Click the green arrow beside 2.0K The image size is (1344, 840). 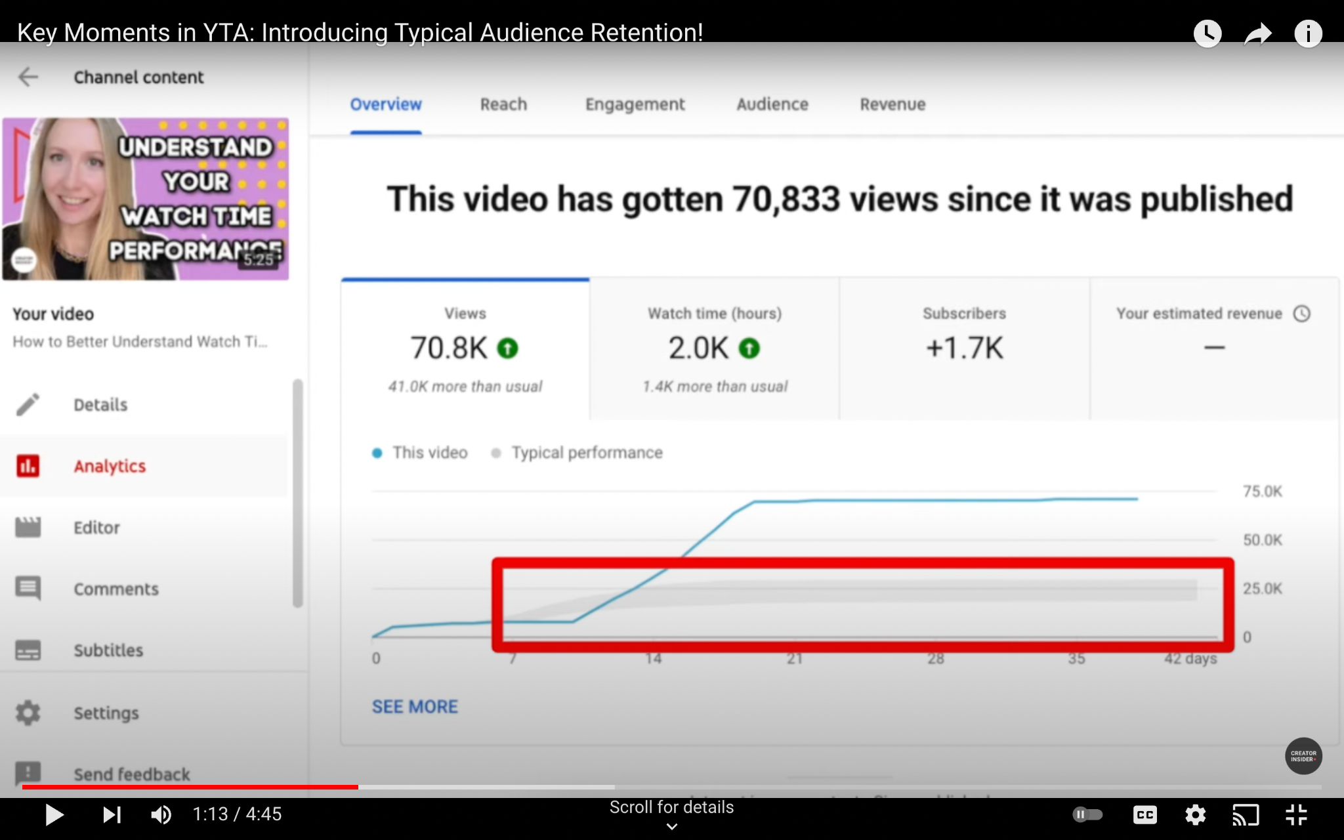(x=749, y=348)
